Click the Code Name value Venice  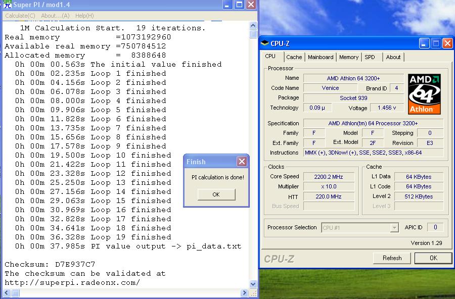pyautogui.click(x=330, y=88)
